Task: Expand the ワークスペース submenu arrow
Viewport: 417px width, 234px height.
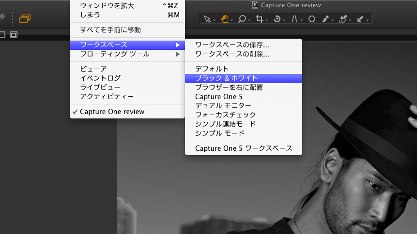Action: tap(178, 45)
